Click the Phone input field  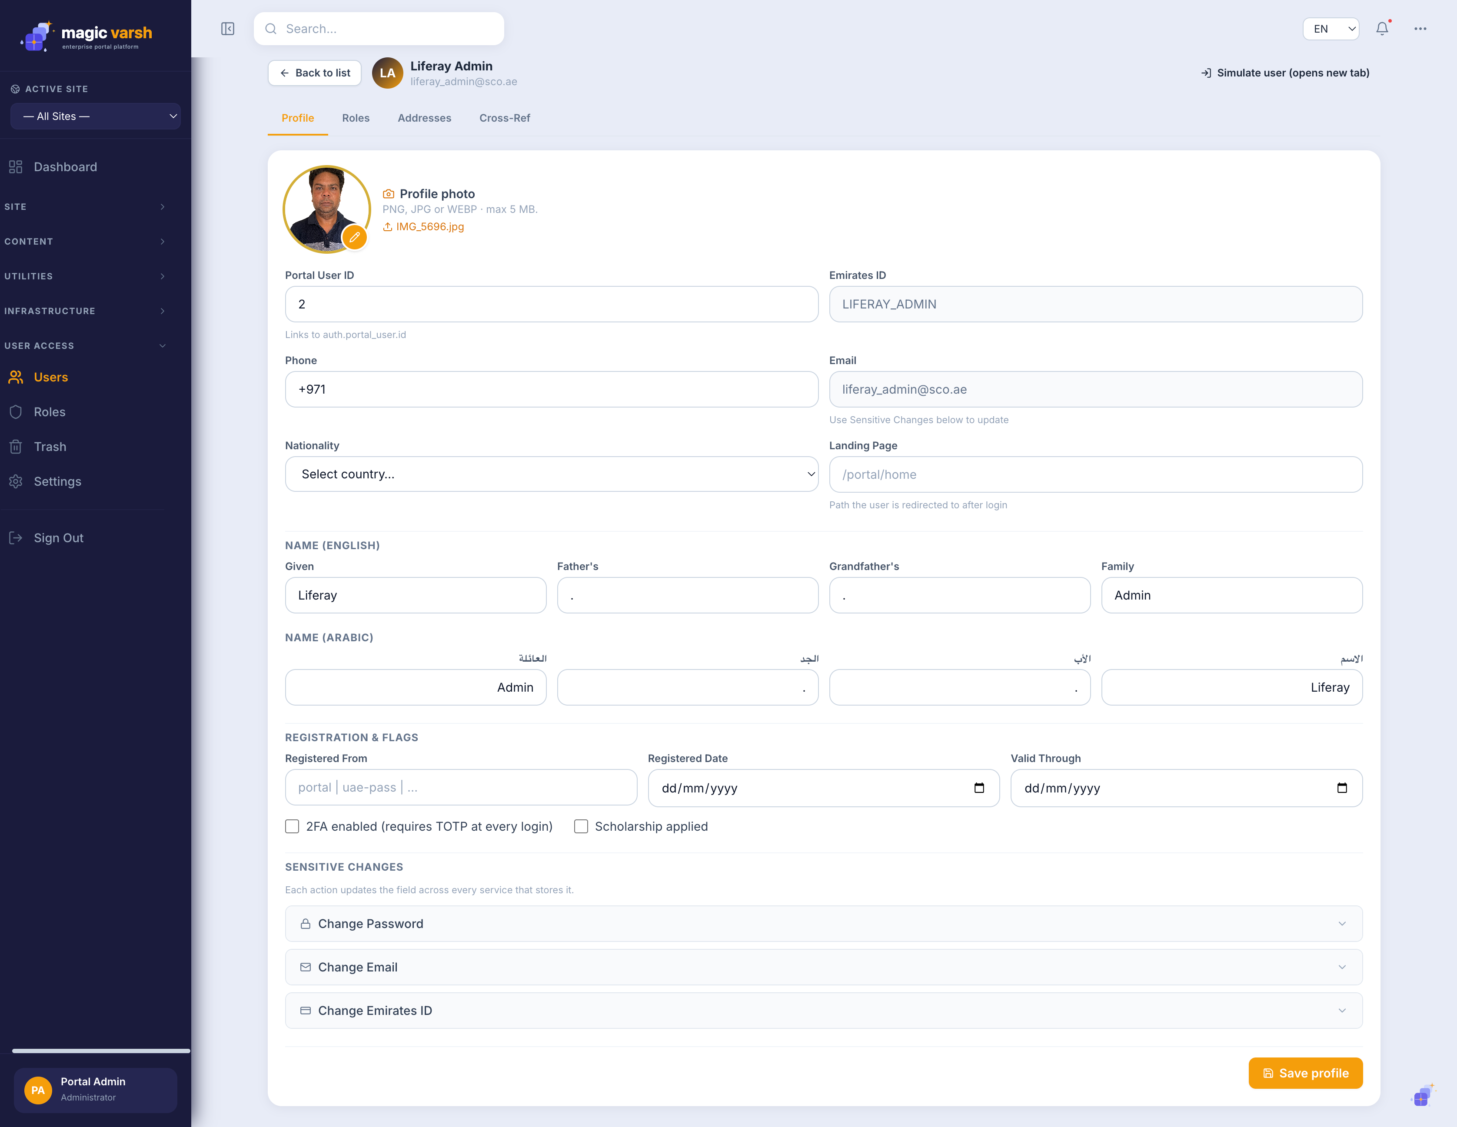click(552, 389)
